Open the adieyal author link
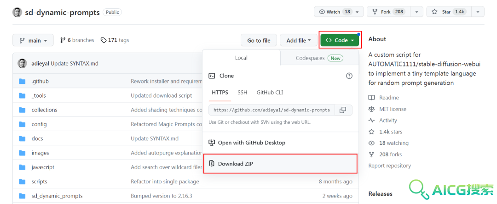 (x=40, y=63)
